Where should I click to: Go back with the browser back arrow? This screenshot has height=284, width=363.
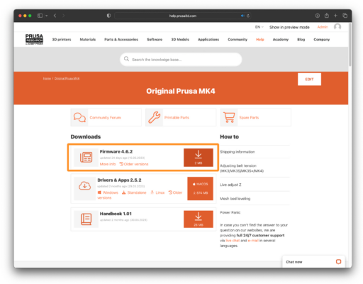[x=55, y=16]
